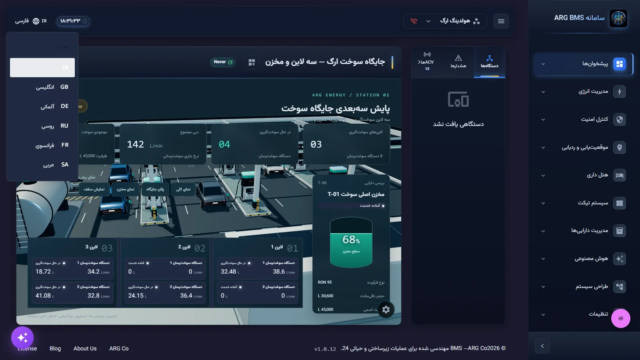This screenshot has height=360, width=640.
Task: Open the holding organization dropdown arrow
Action: click(x=428, y=21)
